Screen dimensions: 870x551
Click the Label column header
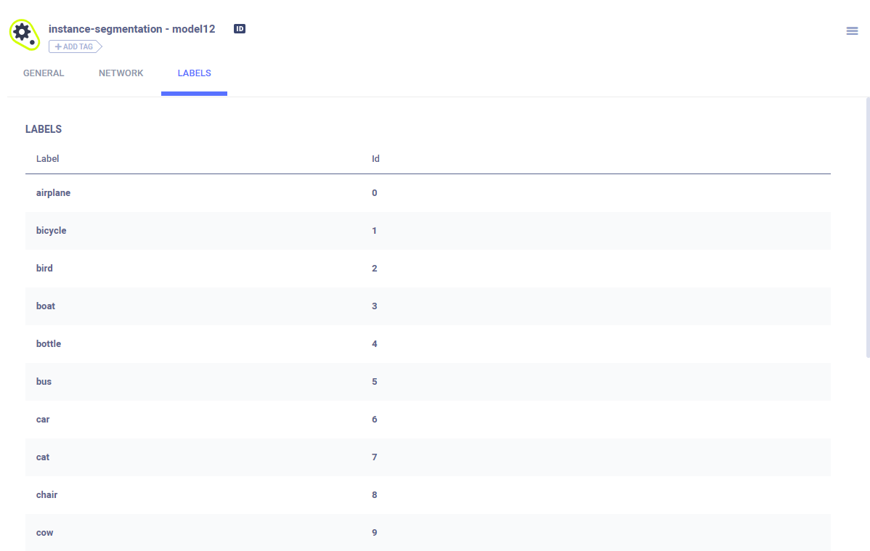click(x=48, y=159)
